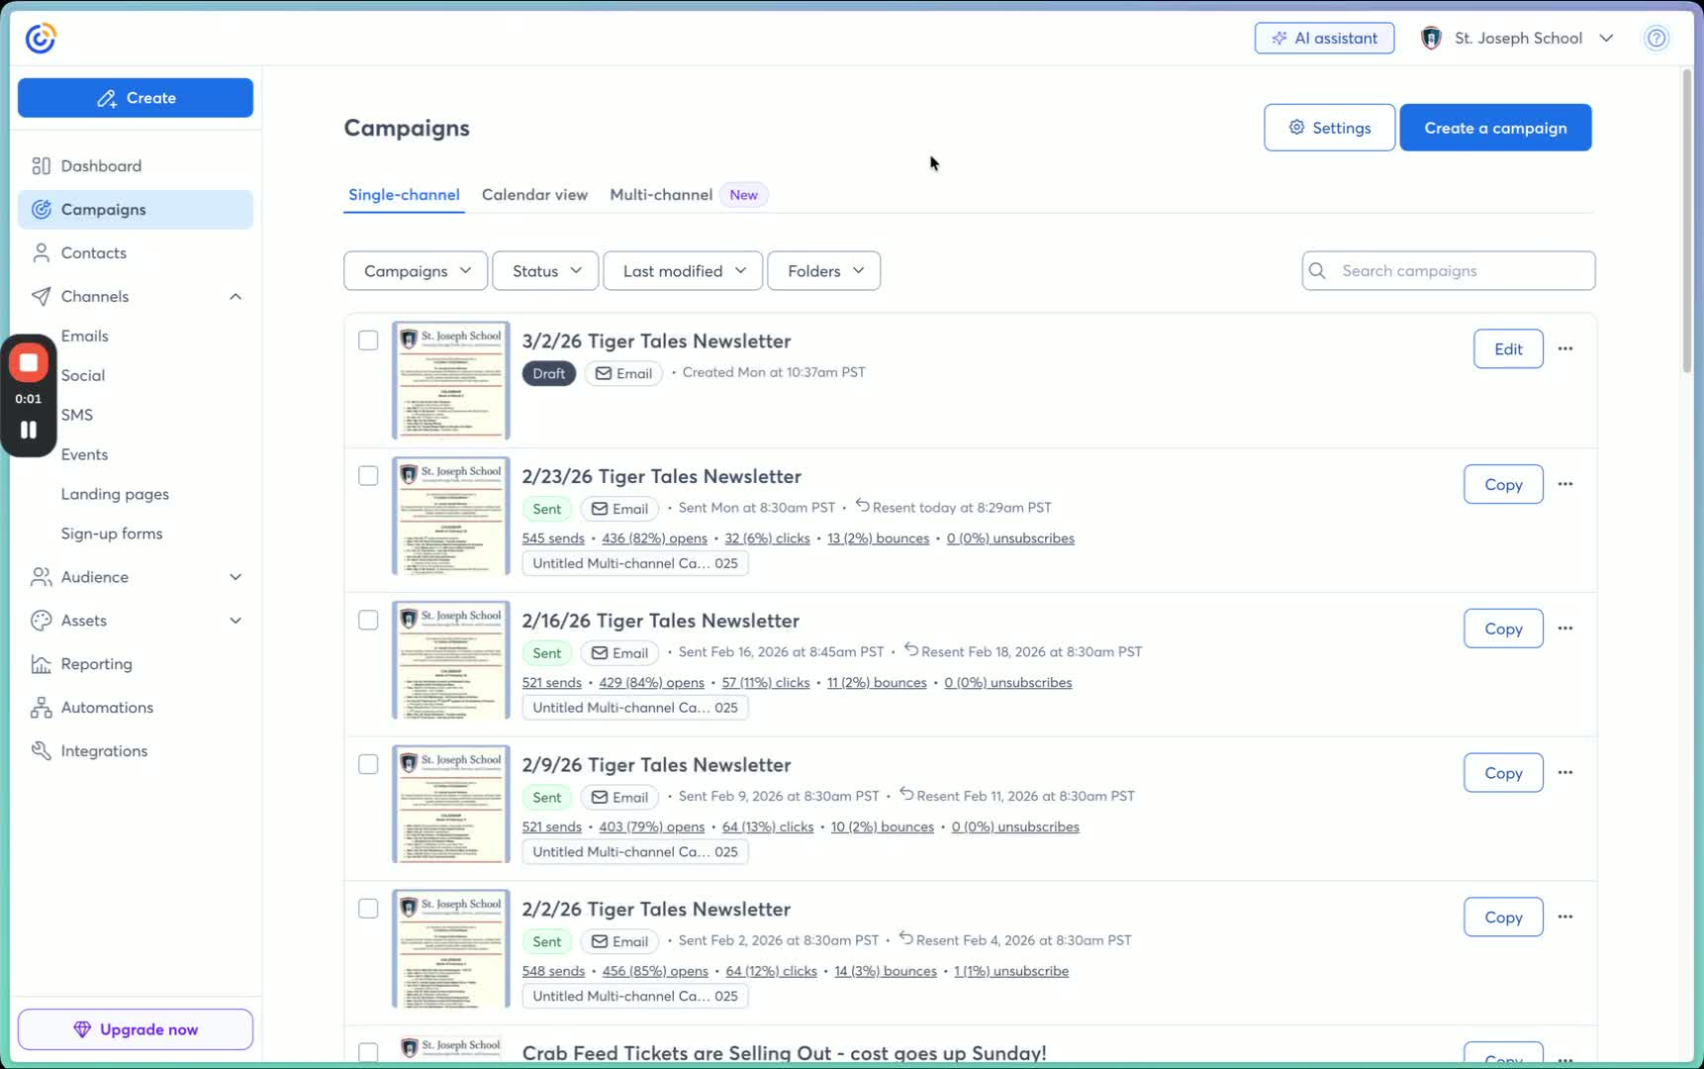Open more options for 2/16/26 Tiger Tales Newsletter
Screen dimensions: 1704x1069
click(1564, 629)
